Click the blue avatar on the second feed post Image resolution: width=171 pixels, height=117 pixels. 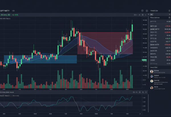[152, 76]
